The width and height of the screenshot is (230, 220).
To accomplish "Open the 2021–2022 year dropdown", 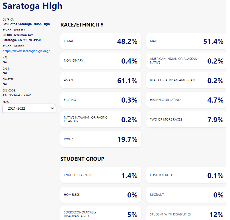I will [x=29, y=108].
